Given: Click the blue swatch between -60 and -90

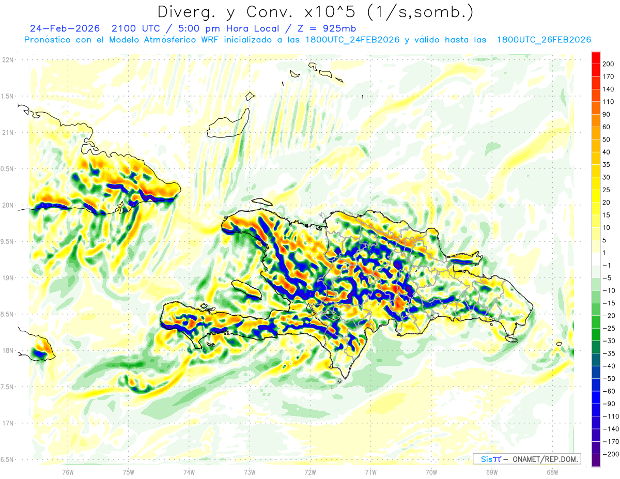Looking at the screenshot, I should (x=596, y=397).
